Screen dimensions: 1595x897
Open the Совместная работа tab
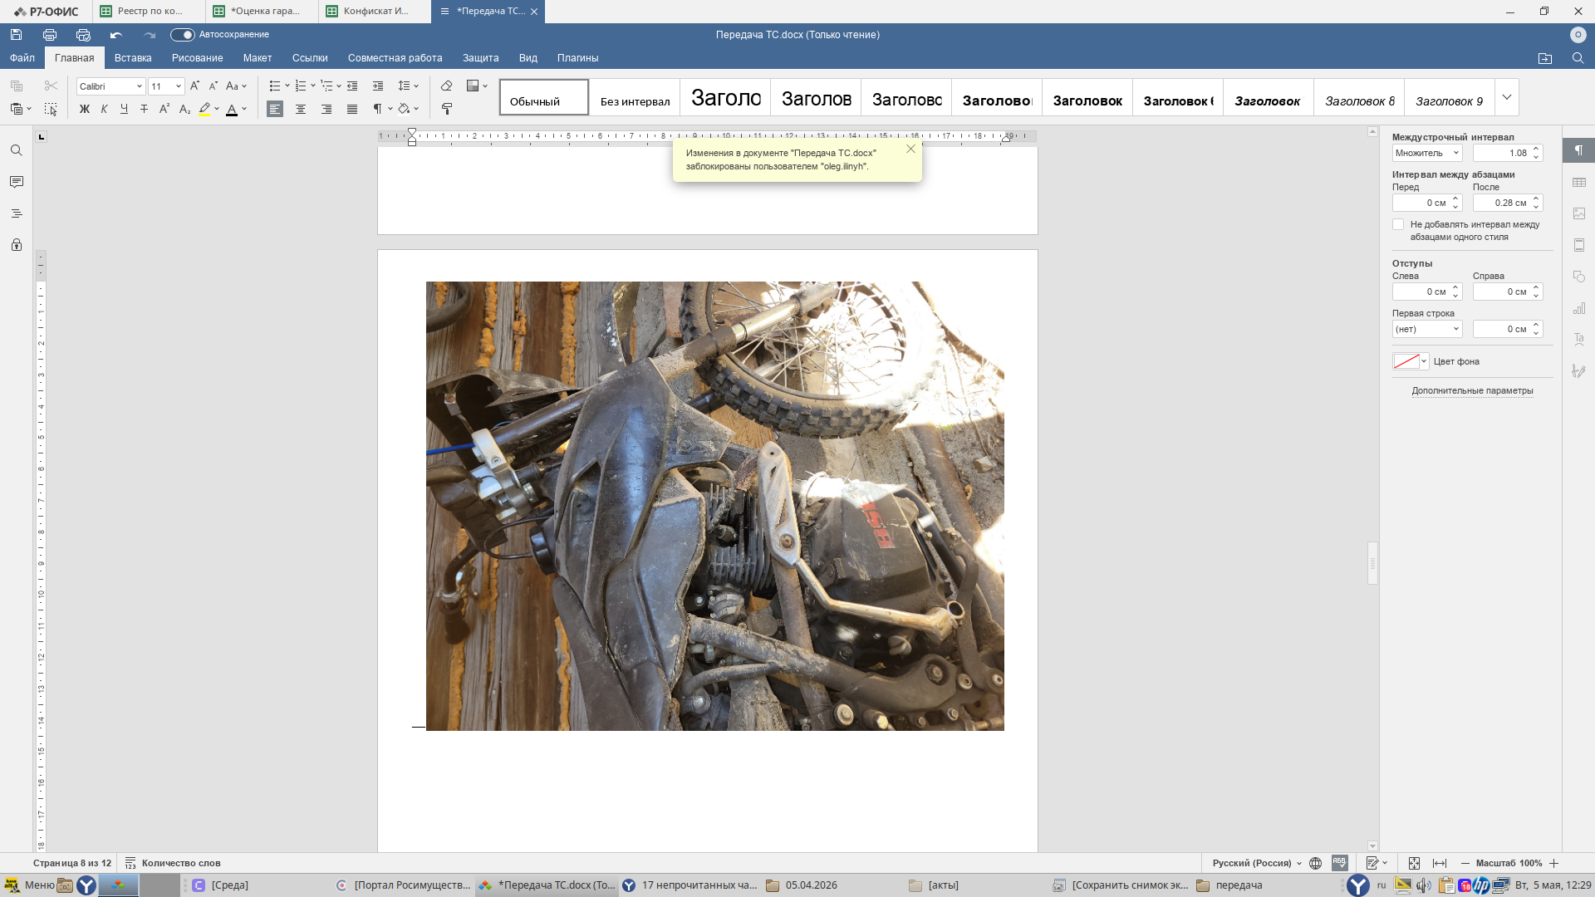point(395,58)
